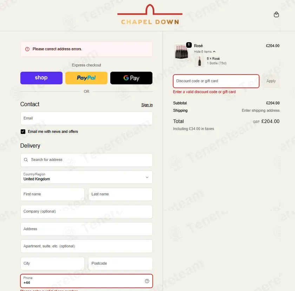Click the Rosé six-bottle product thumbnail

[181, 52]
